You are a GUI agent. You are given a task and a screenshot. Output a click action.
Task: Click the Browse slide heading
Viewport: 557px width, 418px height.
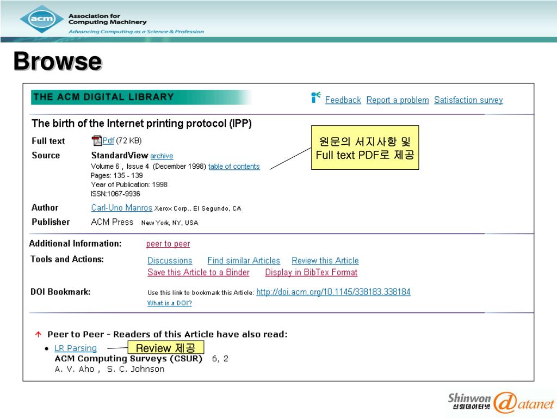tap(58, 61)
